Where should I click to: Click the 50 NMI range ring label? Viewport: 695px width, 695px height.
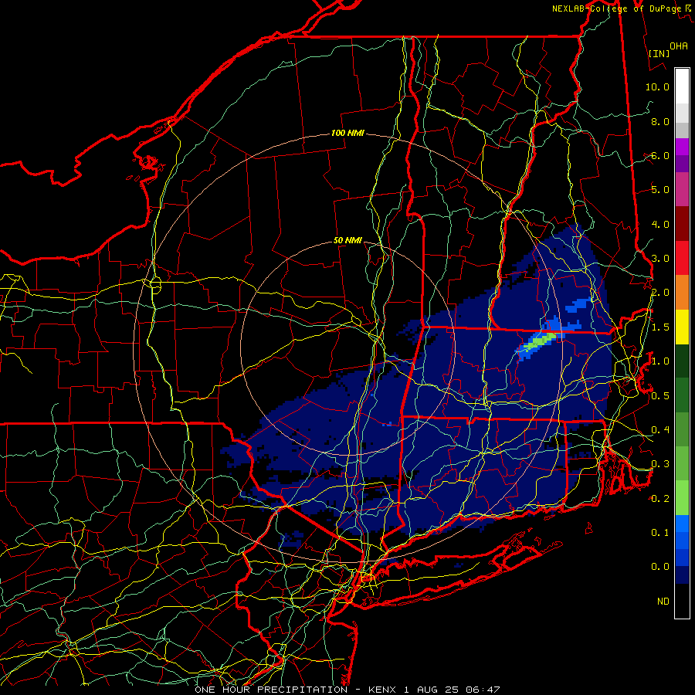point(347,240)
